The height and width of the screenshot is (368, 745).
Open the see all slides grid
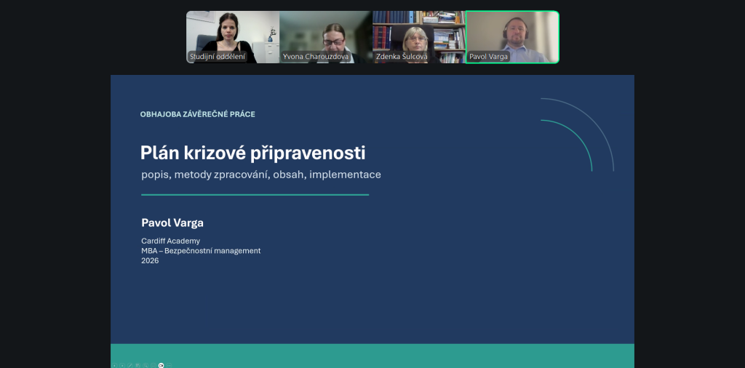138,366
